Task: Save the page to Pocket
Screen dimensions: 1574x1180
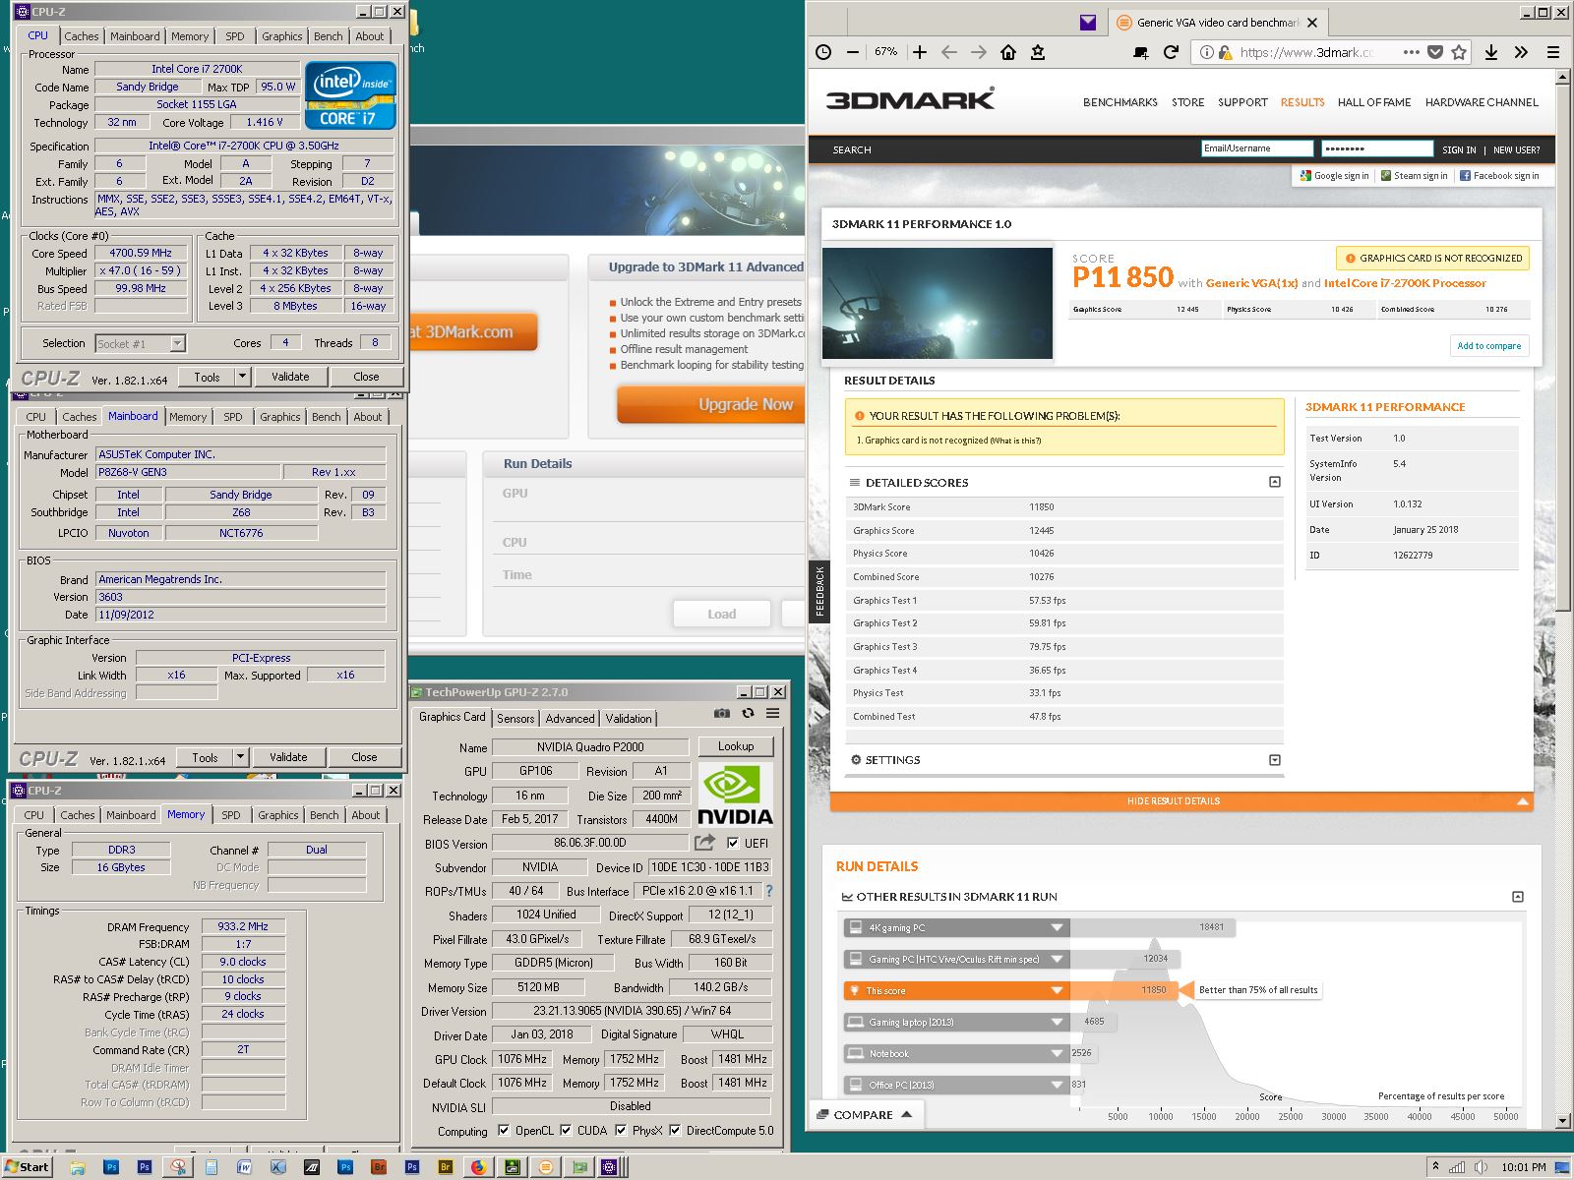Action: tap(1435, 52)
